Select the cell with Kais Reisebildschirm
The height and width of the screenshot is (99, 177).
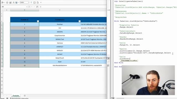coord(60,65)
